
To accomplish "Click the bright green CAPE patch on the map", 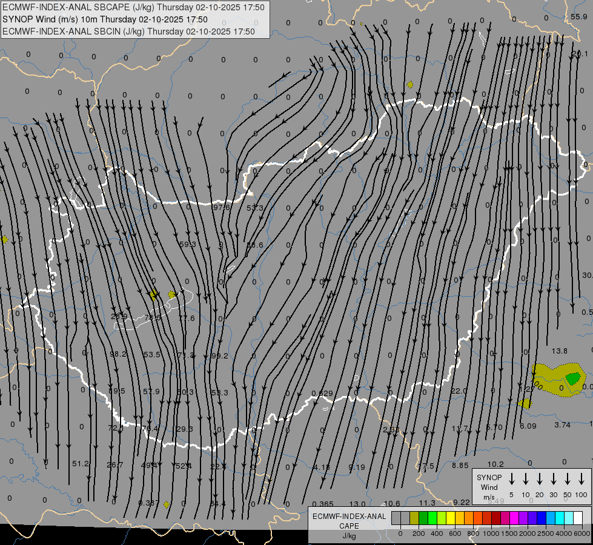I will tap(573, 378).
